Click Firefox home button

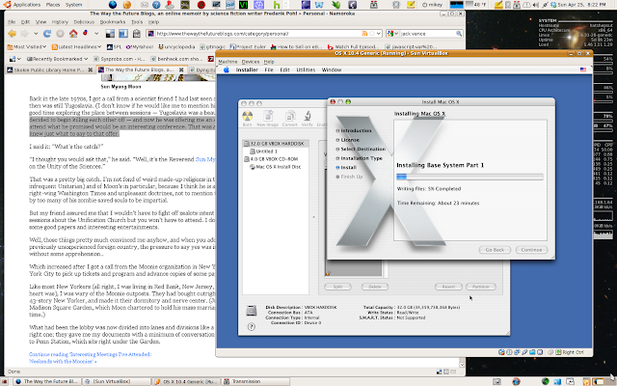click(73, 34)
